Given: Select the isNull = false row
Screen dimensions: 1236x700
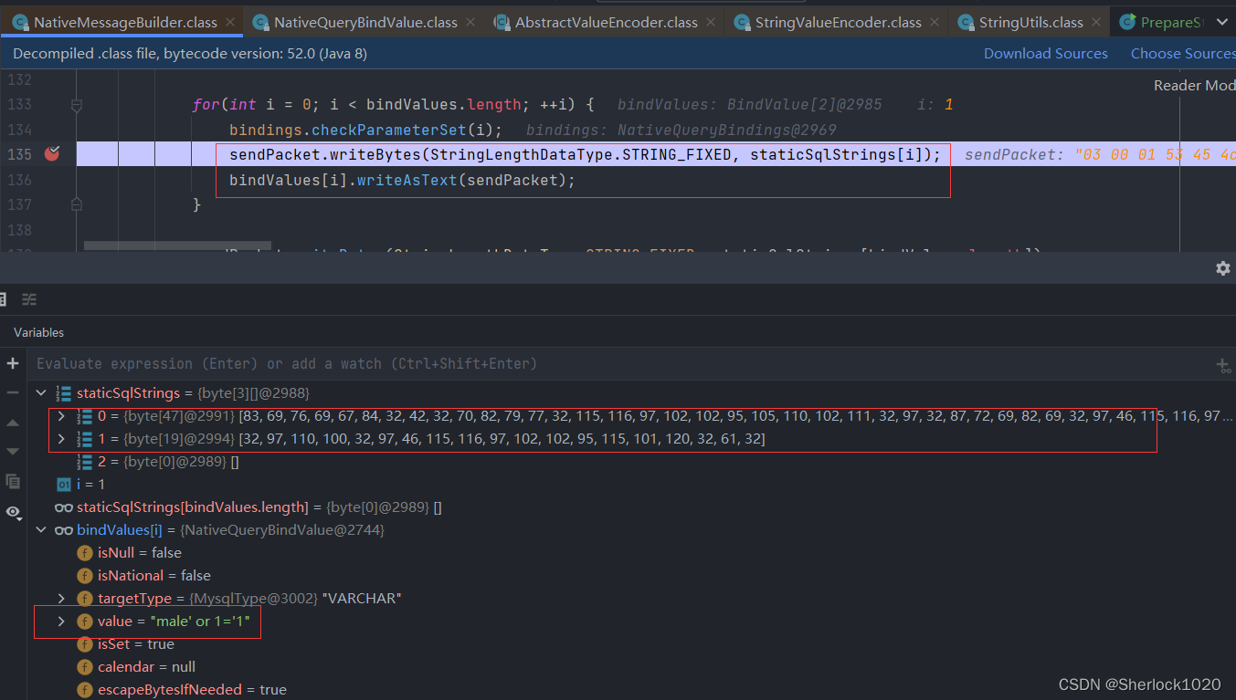Looking at the screenshot, I should [x=630, y=553].
